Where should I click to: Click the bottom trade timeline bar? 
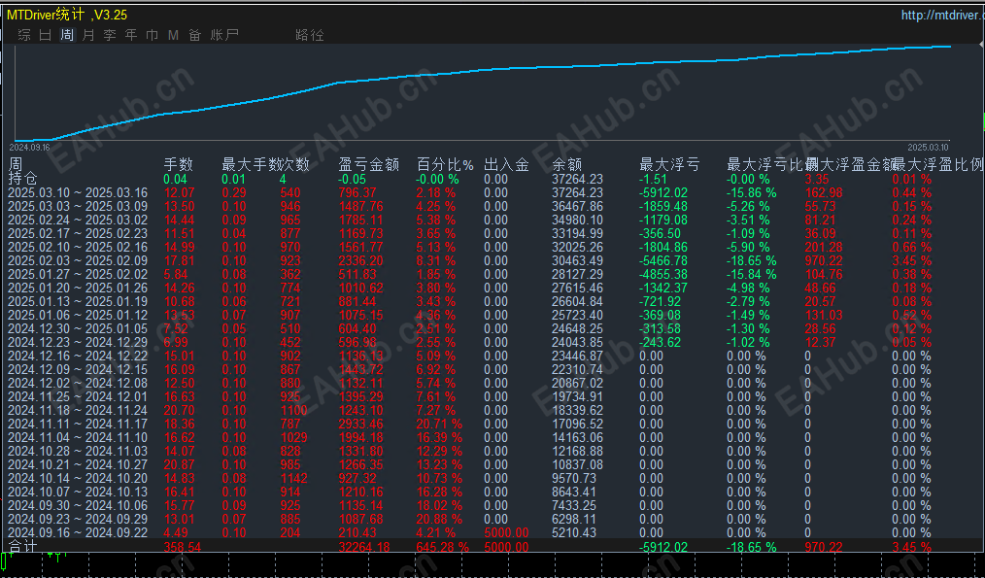486,568
